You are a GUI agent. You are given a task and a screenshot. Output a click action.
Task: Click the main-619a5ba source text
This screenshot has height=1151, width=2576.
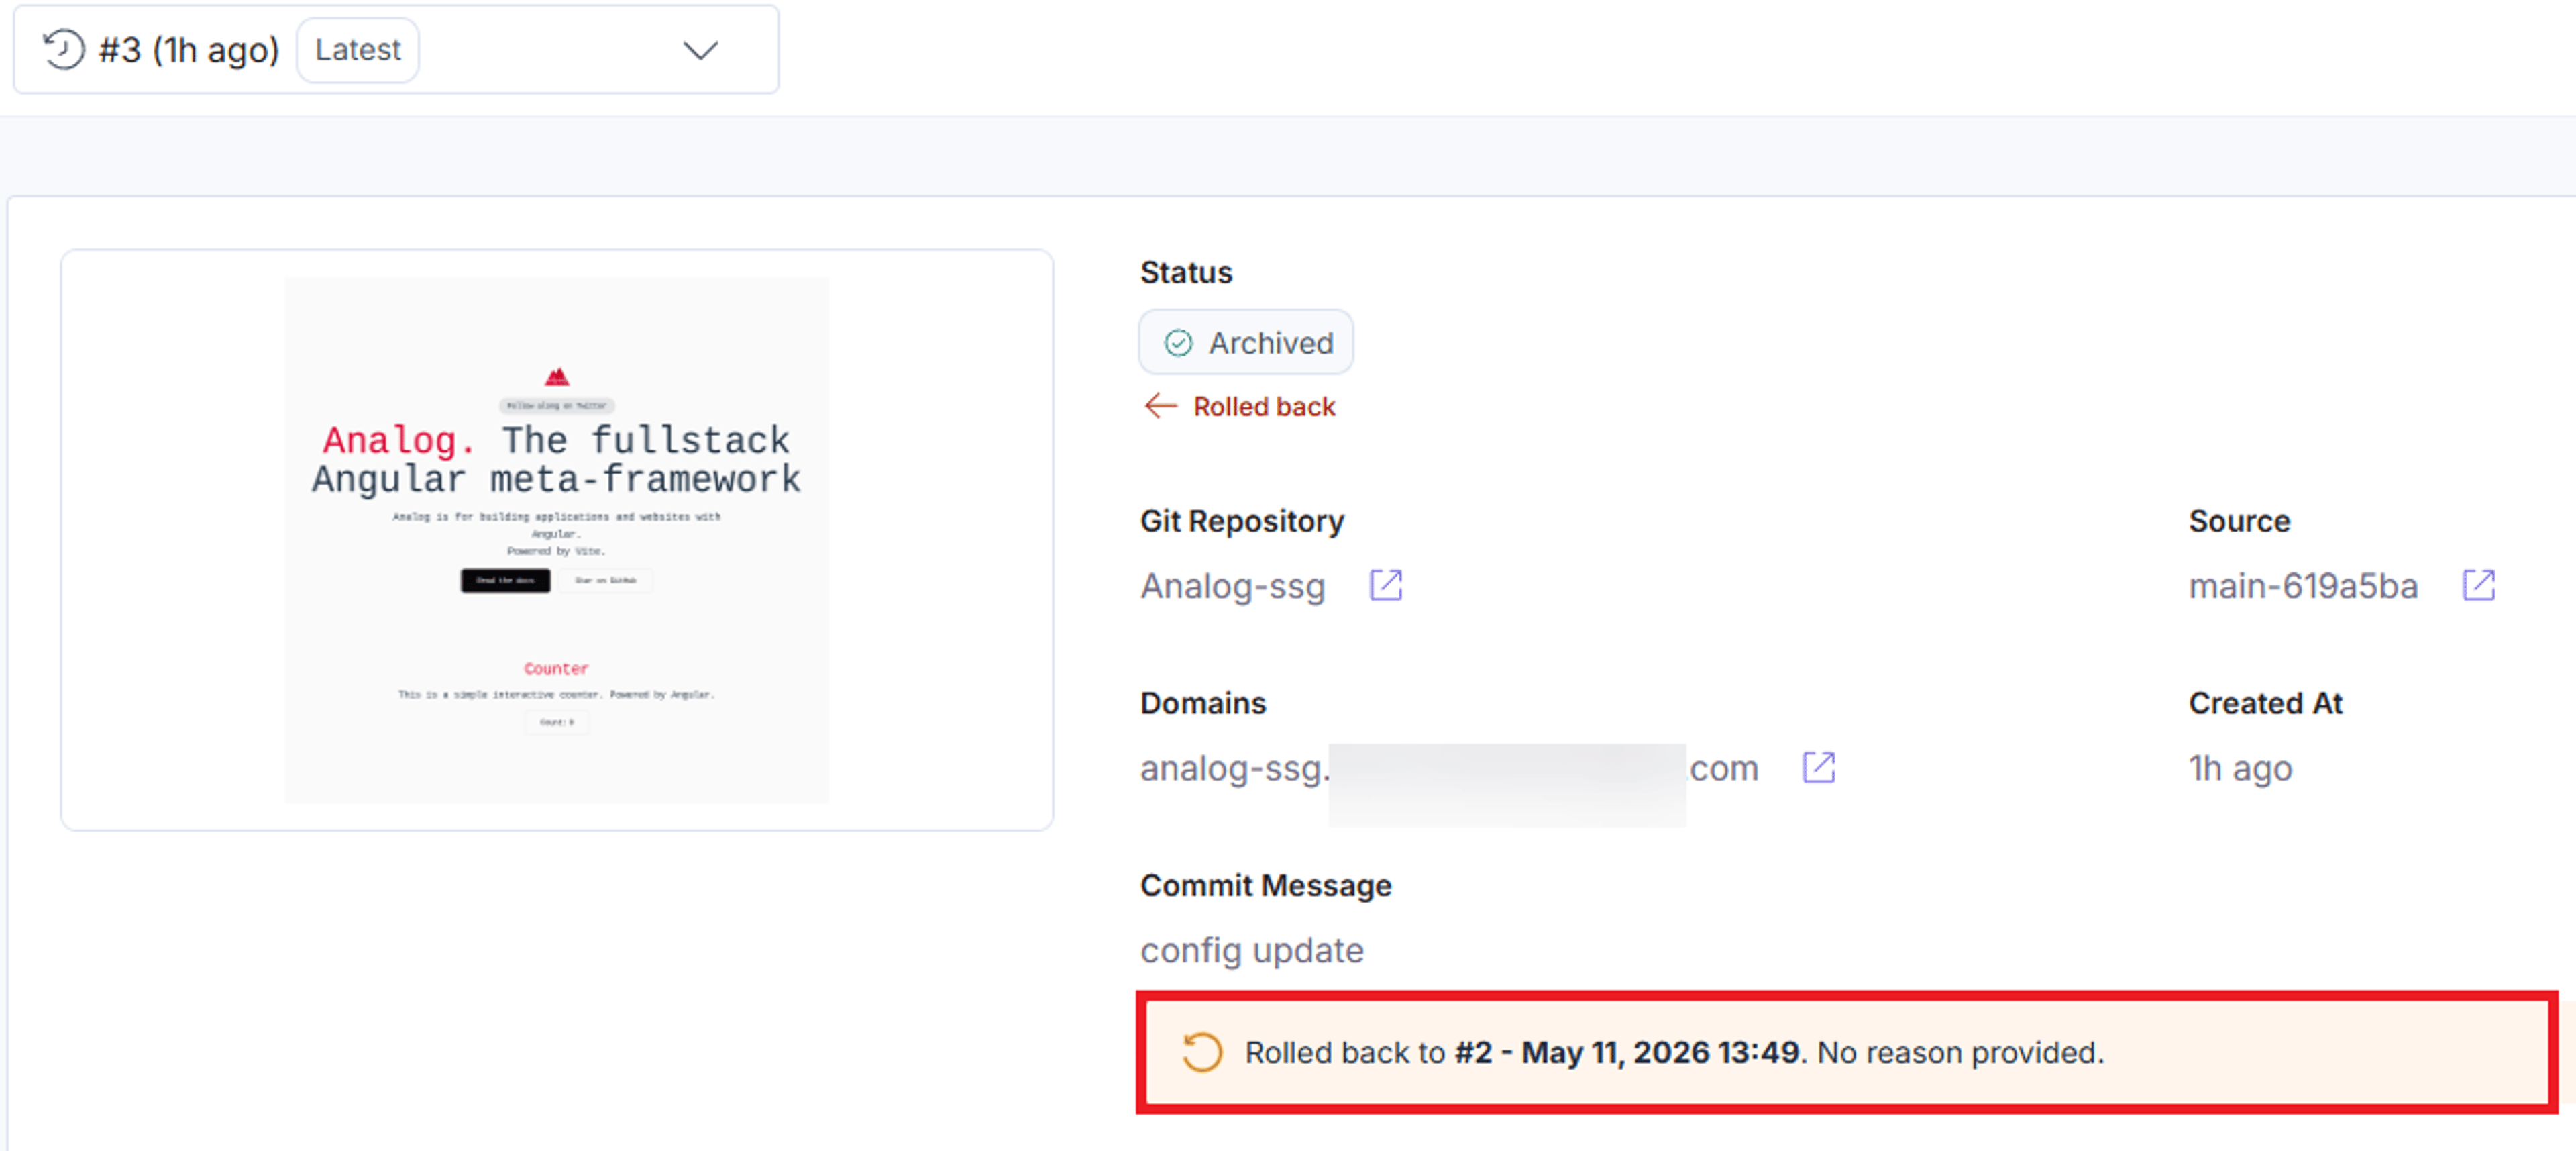2303,587
